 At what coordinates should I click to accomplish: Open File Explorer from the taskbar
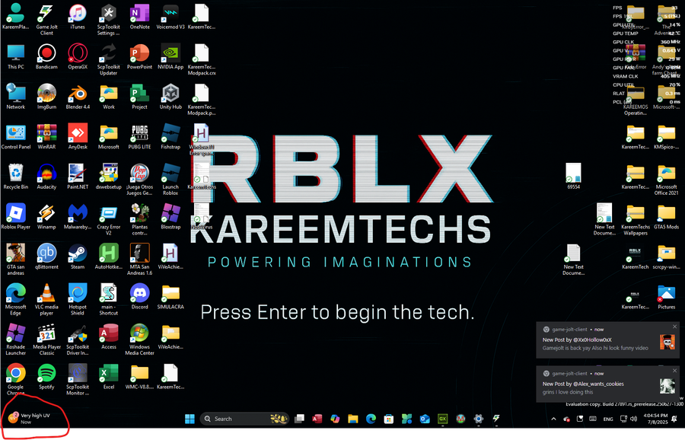pos(353,419)
